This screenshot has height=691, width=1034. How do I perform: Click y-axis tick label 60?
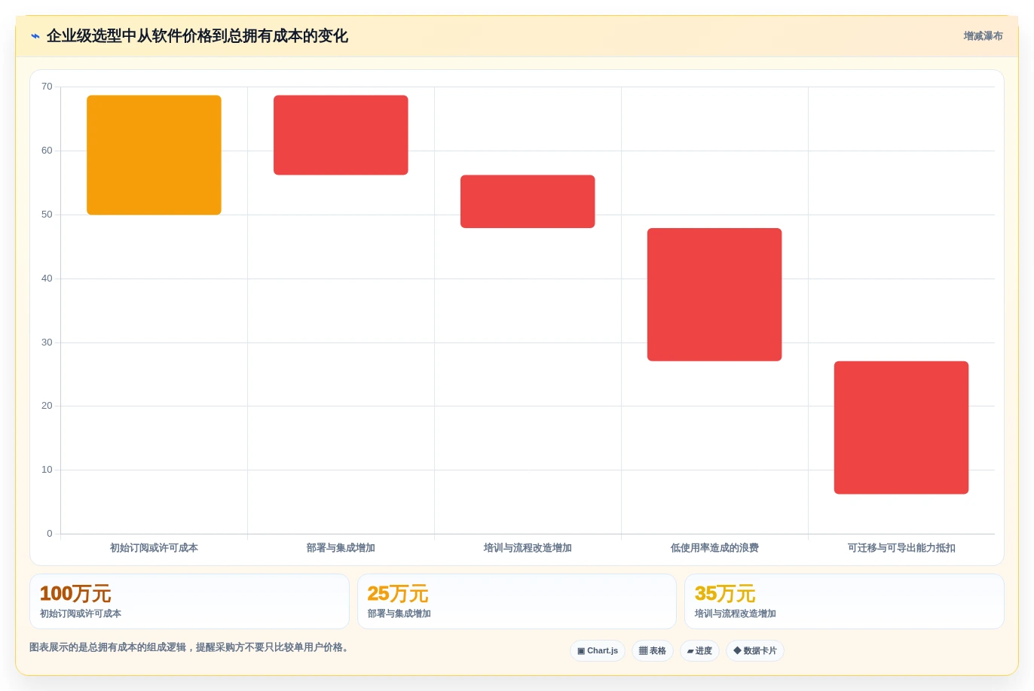tap(47, 151)
